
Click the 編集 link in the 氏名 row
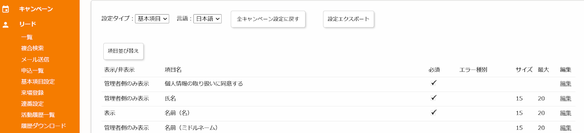(566, 98)
